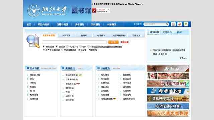Click the Get Adobe Flash Player badge
This screenshot has height=120, width=214.
(101, 11)
